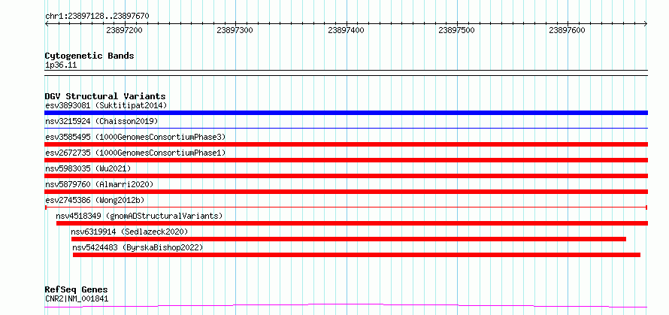Open the nsv5424483 (ByrskaBishop2022) label

[x=138, y=247]
